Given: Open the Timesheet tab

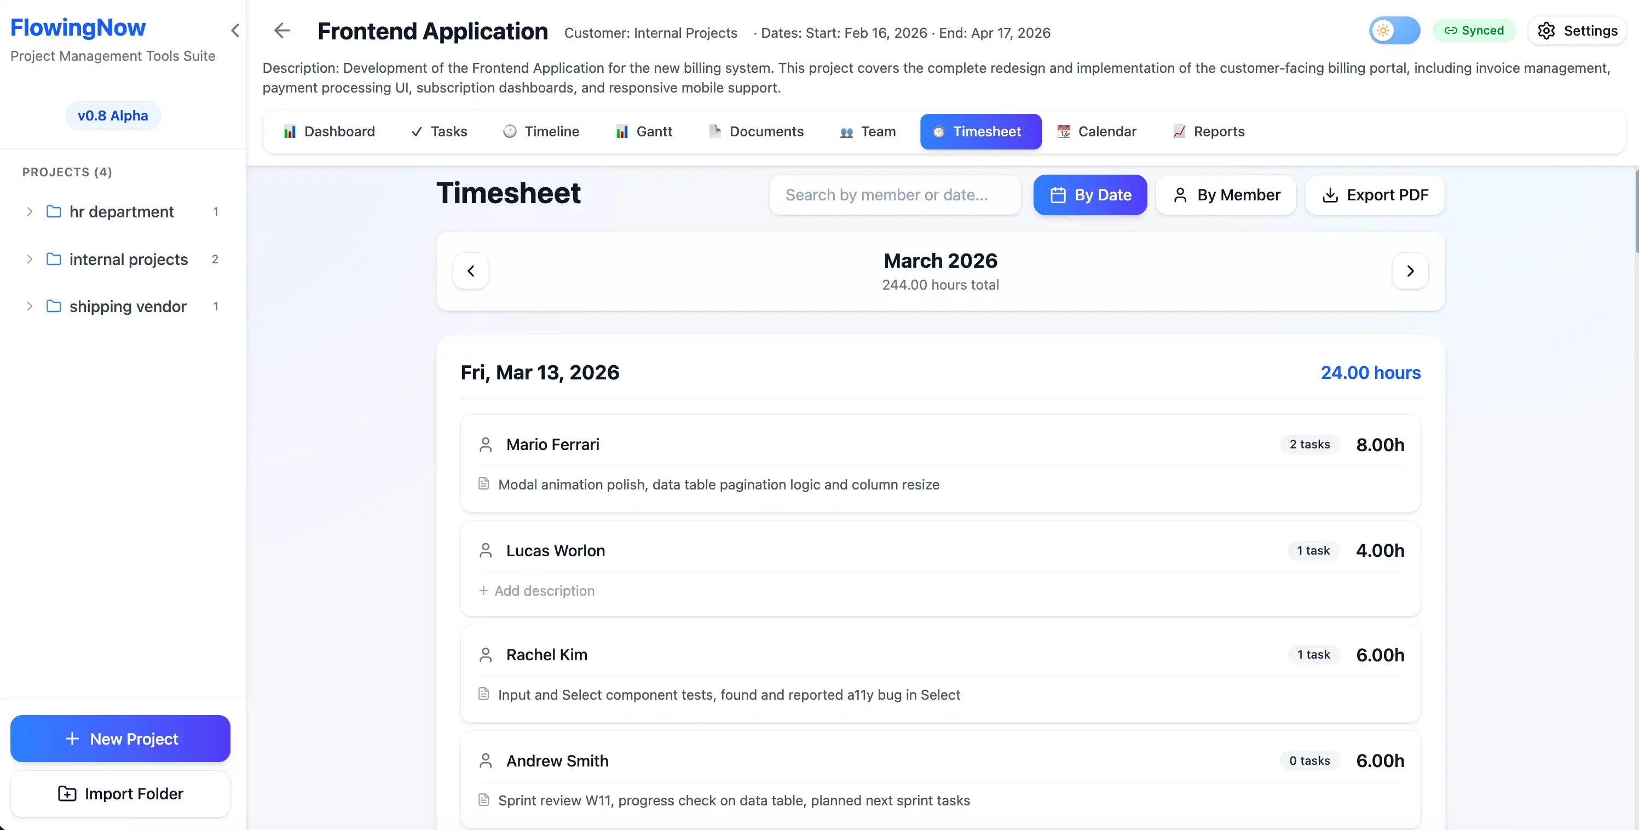Looking at the screenshot, I should (980, 131).
